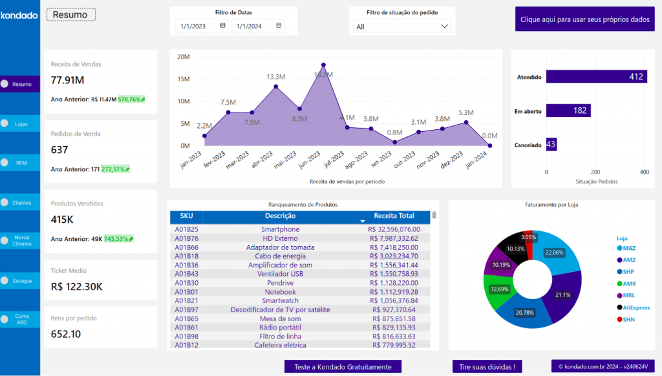Click Teste a Kondado Gratuitamente button
Screen dimensions: 662x376
[343, 366]
